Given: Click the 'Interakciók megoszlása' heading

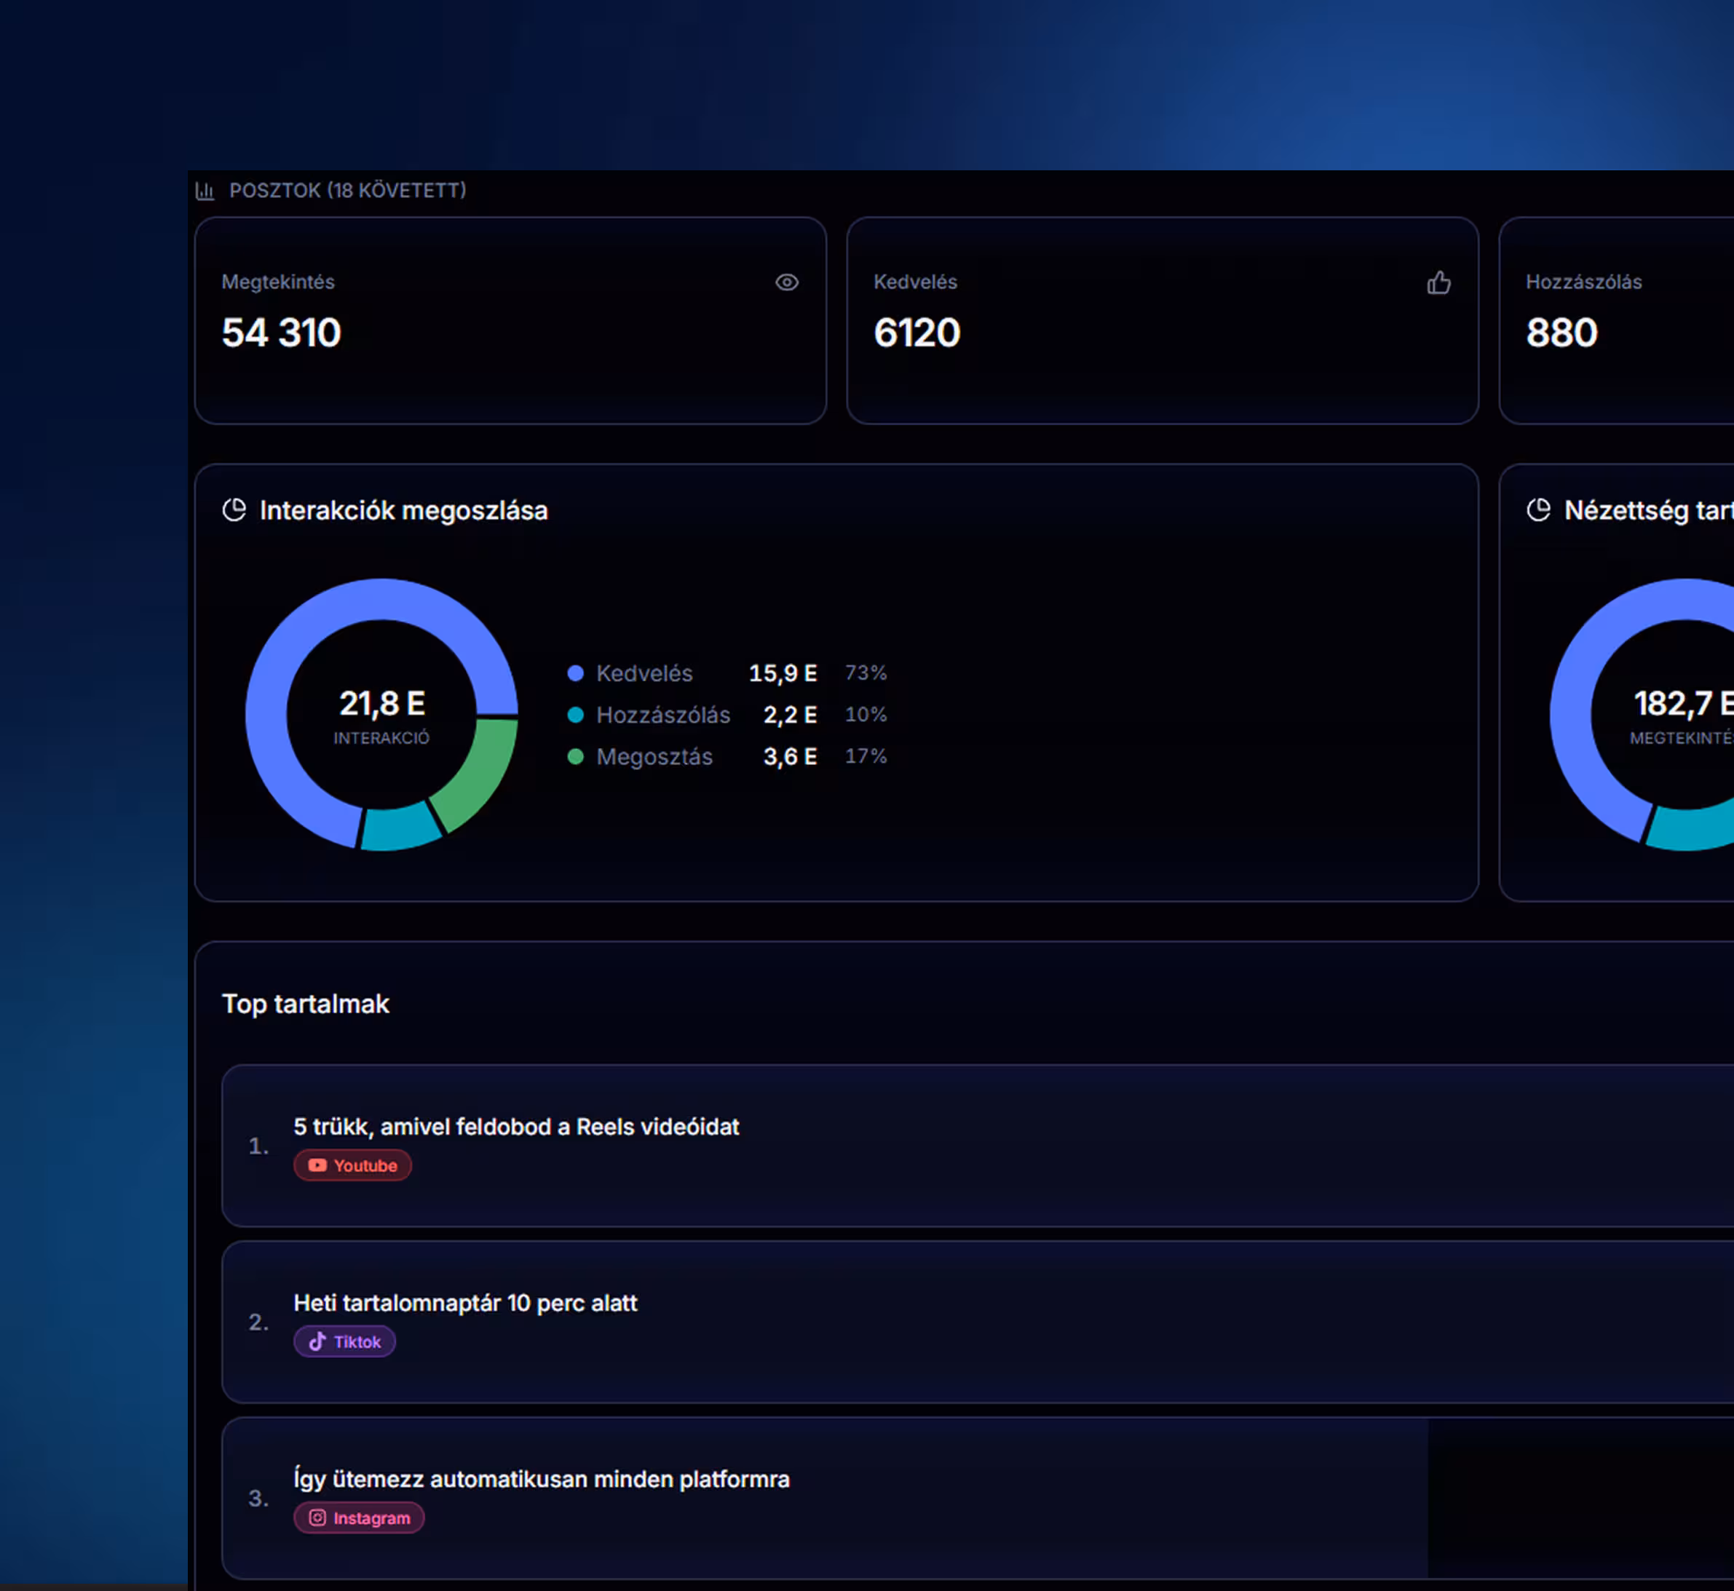Looking at the screenshot, I should 404,510.
